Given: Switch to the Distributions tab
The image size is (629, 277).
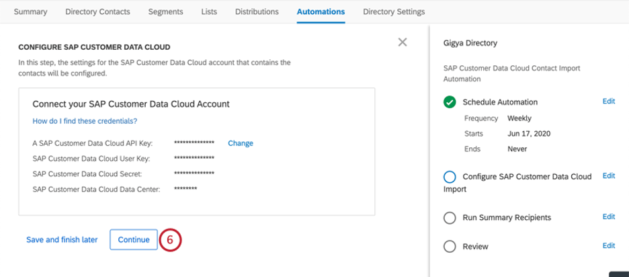Looking at the screenshot, I should pos(257,11).
